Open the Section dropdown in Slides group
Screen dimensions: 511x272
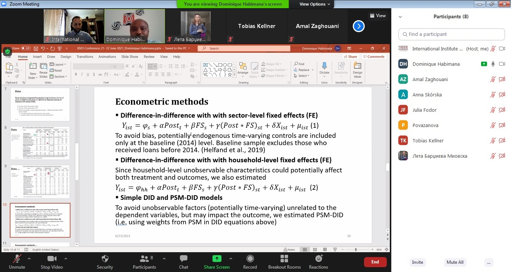(x=58, y=77)
